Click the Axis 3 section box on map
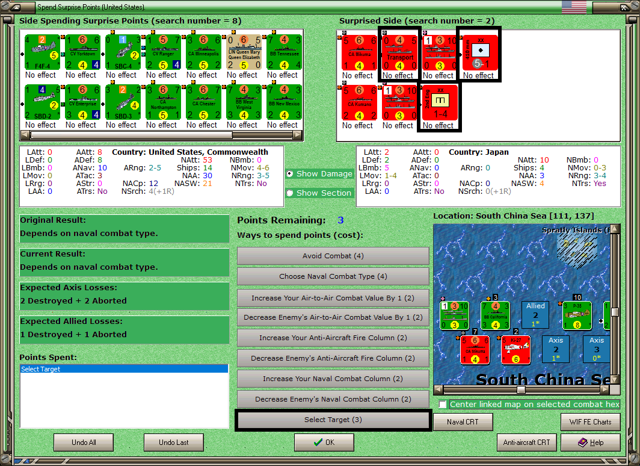This screenshot has height=466, width=640. (597, 350)
